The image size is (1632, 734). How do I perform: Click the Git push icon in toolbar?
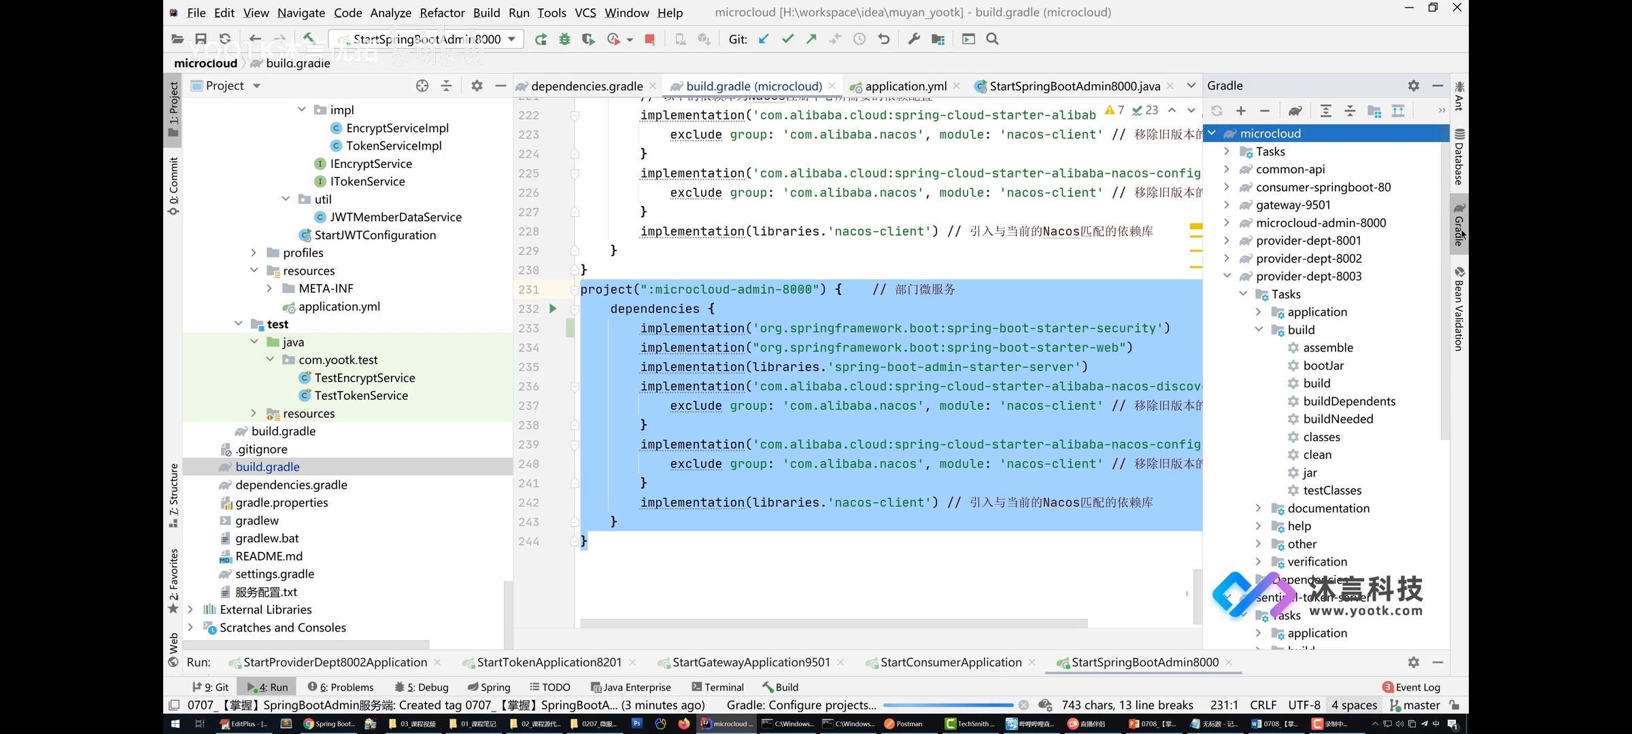click(x=812, y=39)
